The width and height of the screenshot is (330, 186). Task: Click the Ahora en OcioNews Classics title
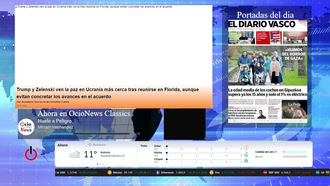[x=84, y=113]
